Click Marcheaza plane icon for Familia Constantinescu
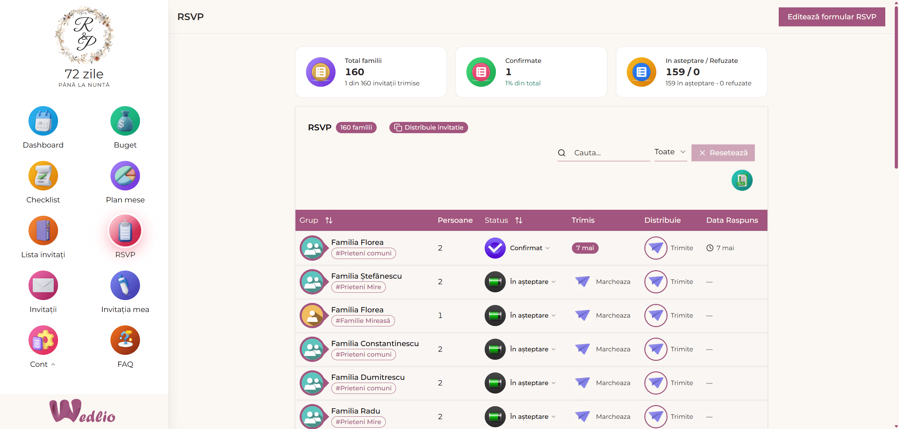This screenshot has width=899, height=429. 582,349
